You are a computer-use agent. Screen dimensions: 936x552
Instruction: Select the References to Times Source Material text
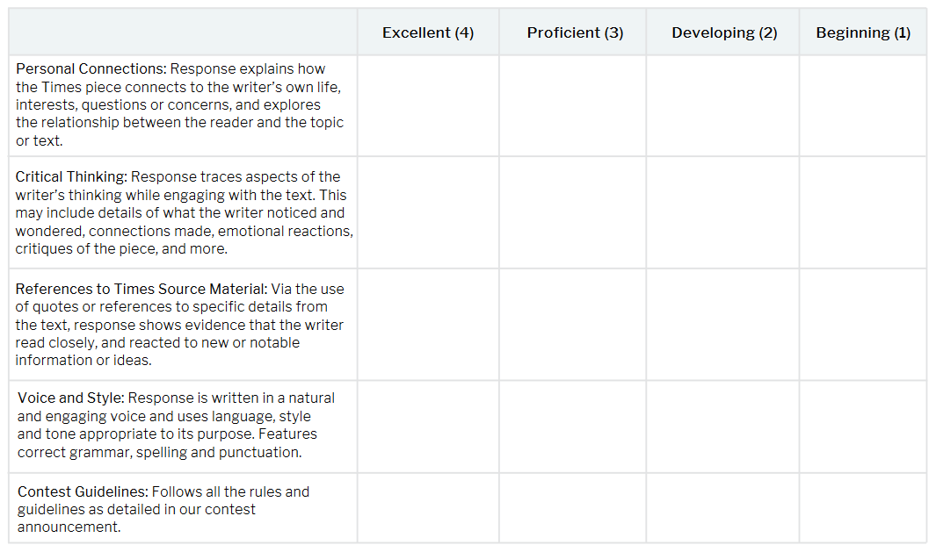pos(179,325)
